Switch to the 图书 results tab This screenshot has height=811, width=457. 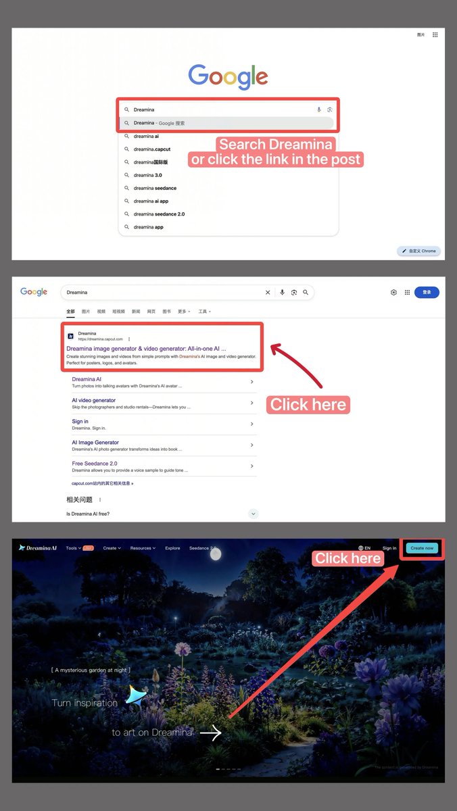[x=166, y=312]
